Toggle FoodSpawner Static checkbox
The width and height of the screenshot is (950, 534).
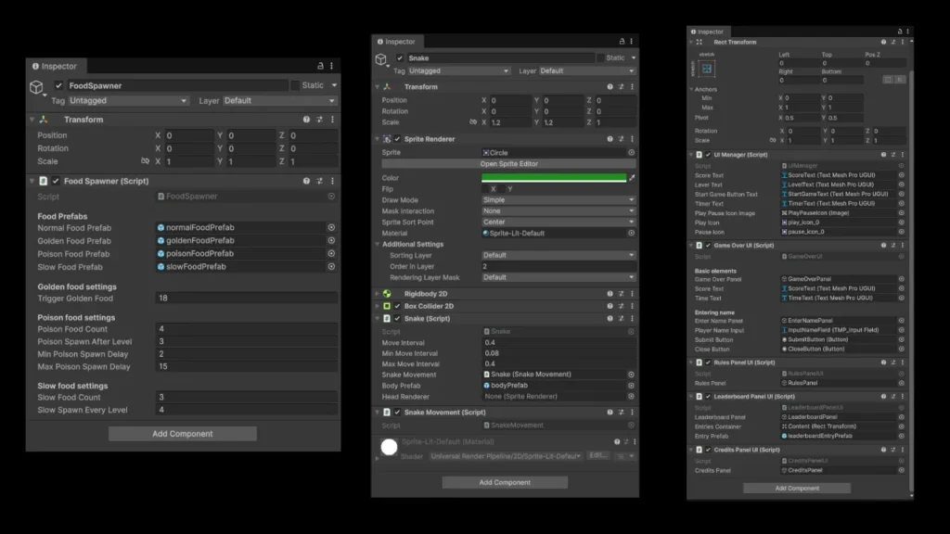point(295,86)
